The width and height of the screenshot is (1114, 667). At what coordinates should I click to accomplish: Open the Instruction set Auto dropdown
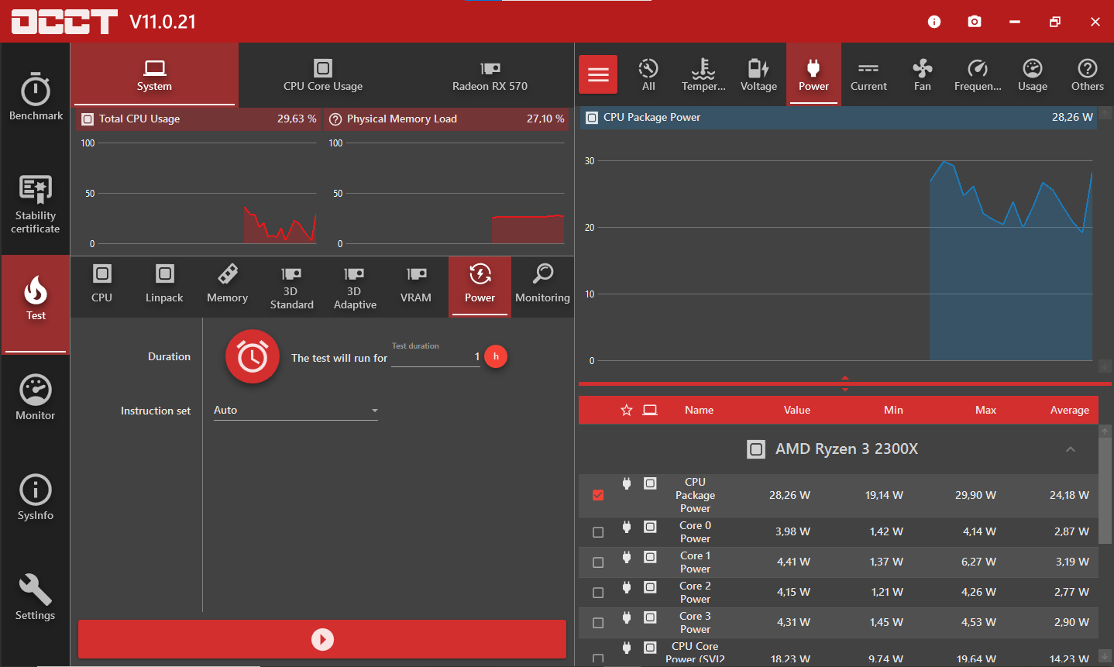296,411
